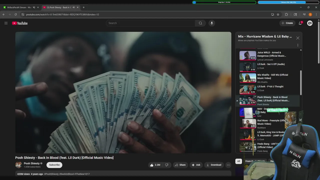Open browser media controls icon

(304, 14)
